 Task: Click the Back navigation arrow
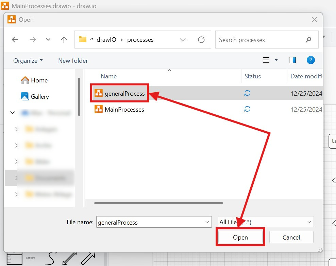pos(15,40)
